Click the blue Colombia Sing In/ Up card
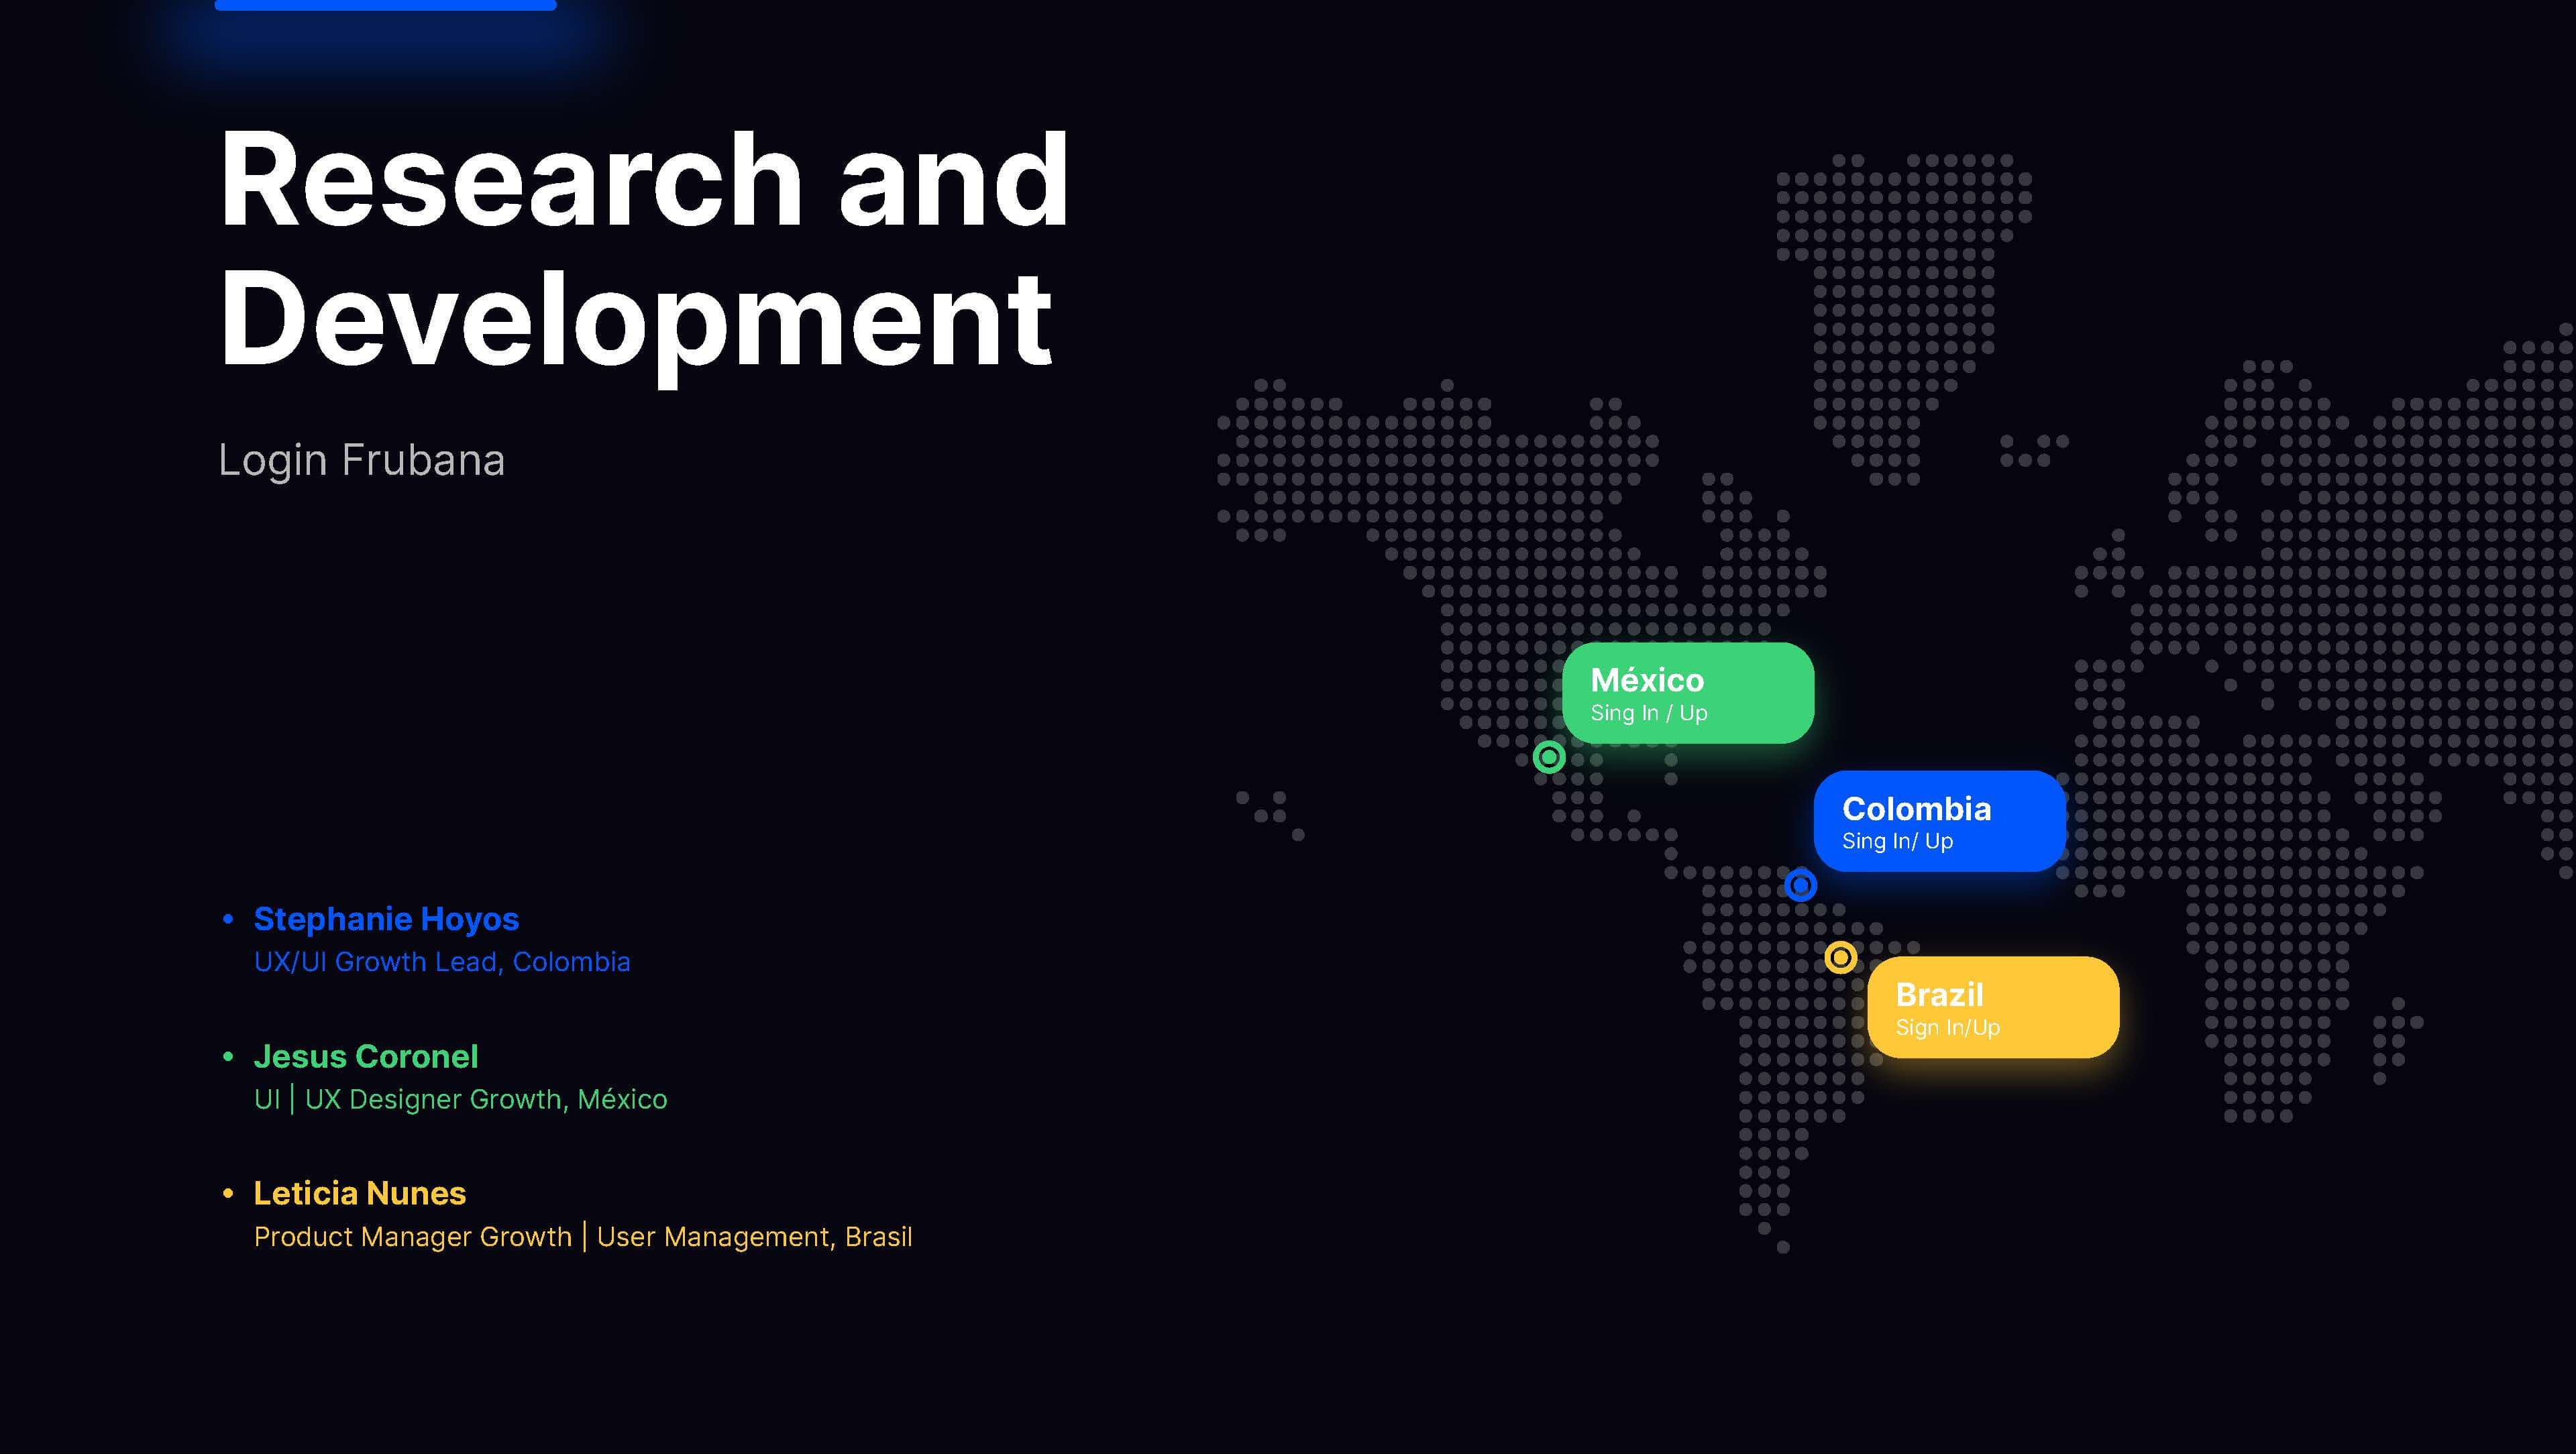This screenshot has width=2576, height=1454. click(1939, 821)
